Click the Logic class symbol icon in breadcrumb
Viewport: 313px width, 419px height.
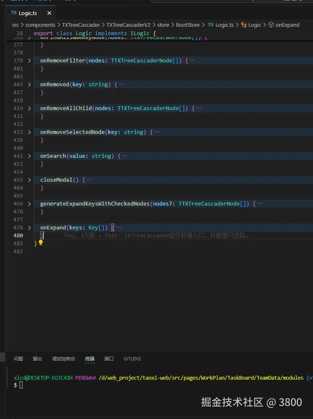(x=244, y=25)
